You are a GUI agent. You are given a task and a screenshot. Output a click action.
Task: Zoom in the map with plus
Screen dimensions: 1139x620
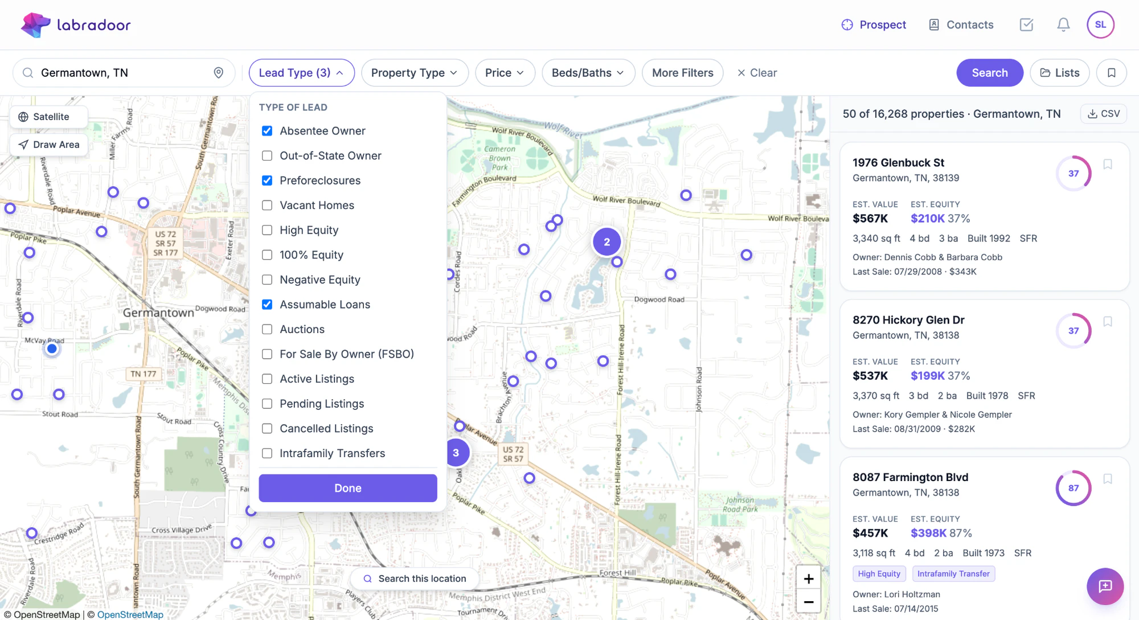808,578
